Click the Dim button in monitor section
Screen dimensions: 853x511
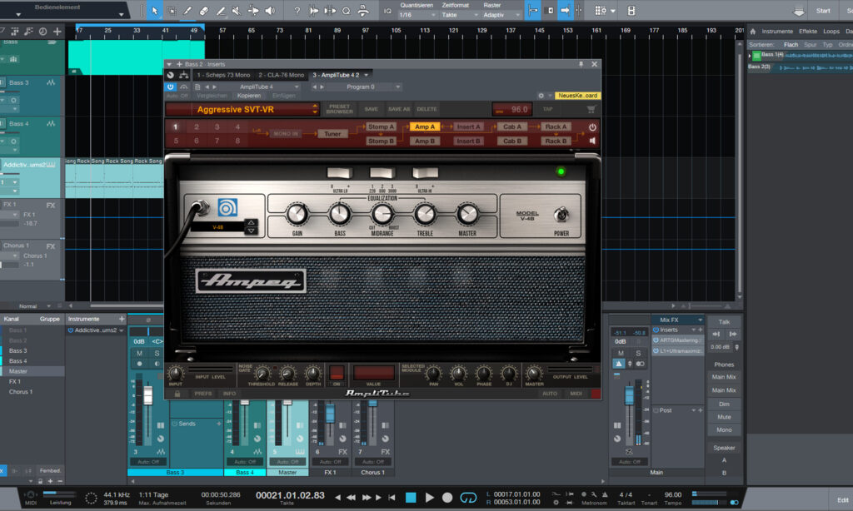(x=724, y=404)
